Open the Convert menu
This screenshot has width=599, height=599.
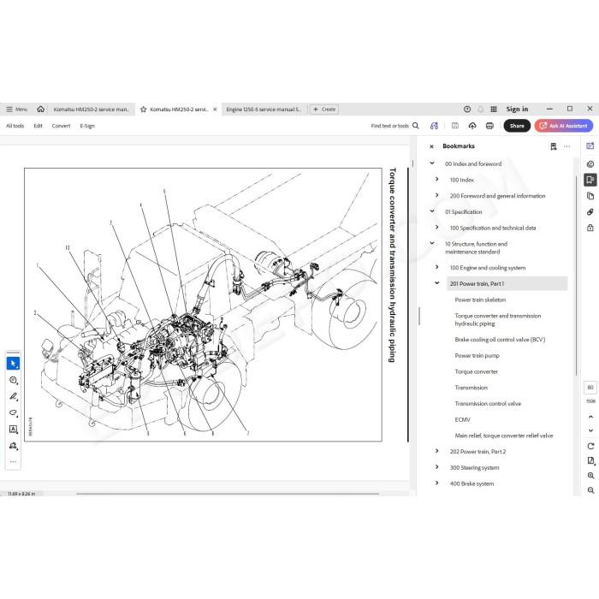[61, 126]
